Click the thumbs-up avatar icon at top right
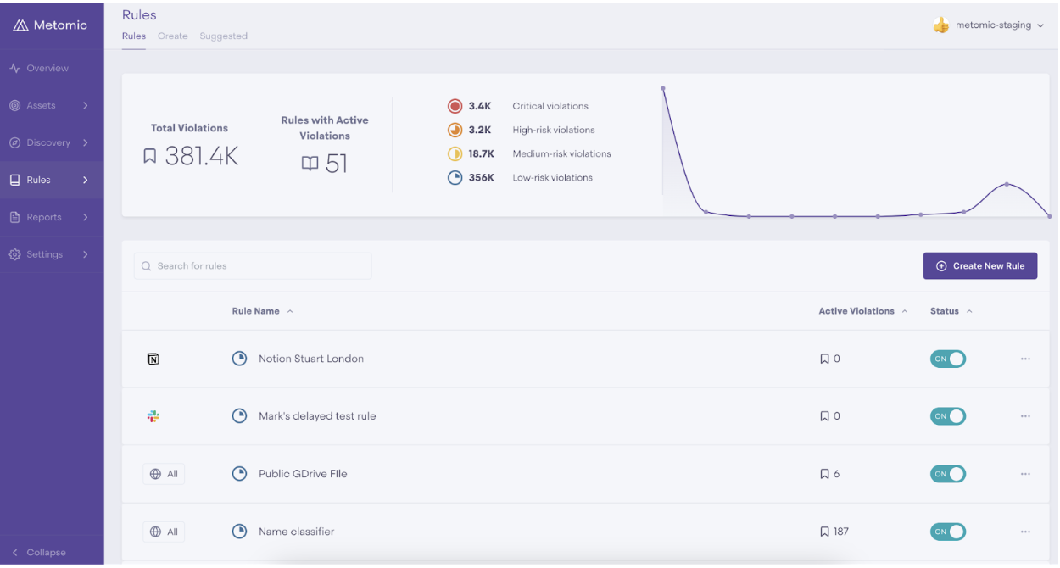1060x568 pixels. [940, 25]
